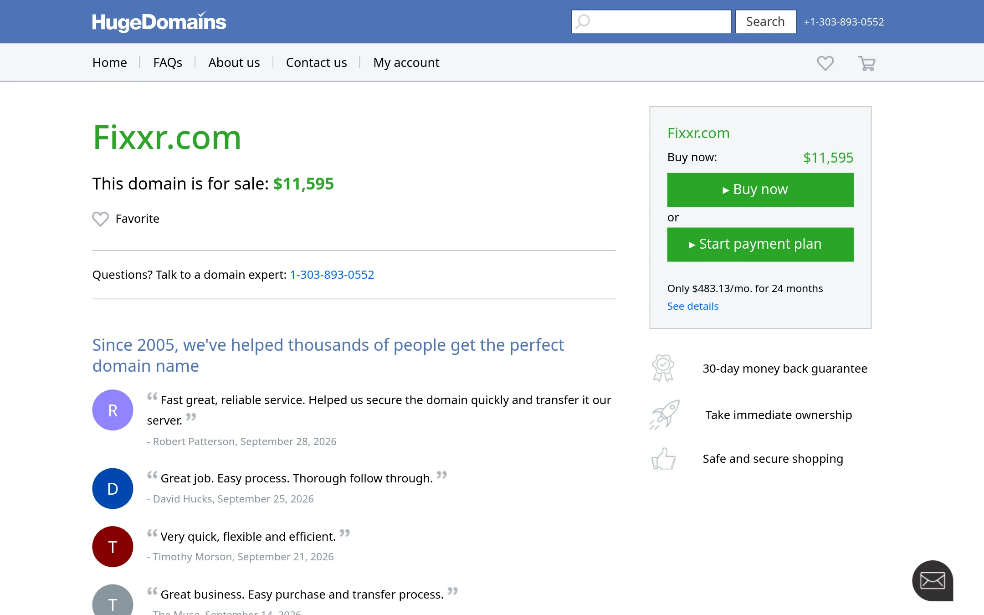Click Timothy Morson's red T avatar
This screenshot has height=615, width=984.
[113, 547]
